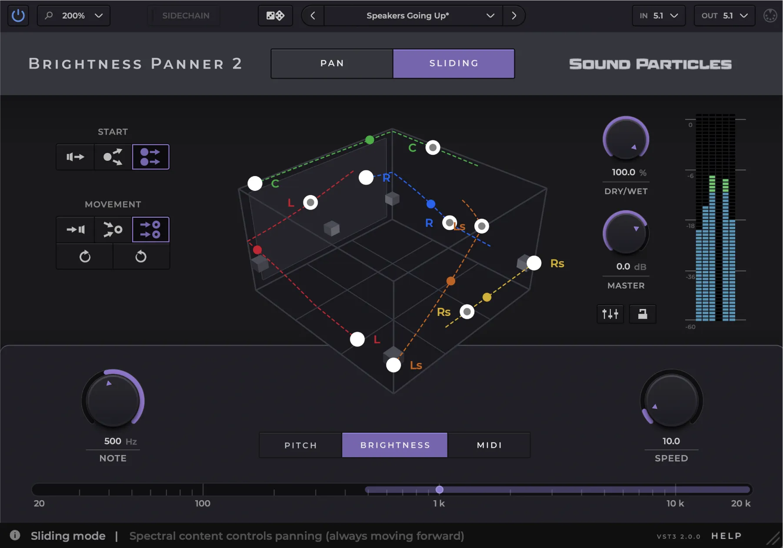Viewport: 783px width, 548px height.
Task: Click the NOTE frequency knob
Action: point(113,400)
